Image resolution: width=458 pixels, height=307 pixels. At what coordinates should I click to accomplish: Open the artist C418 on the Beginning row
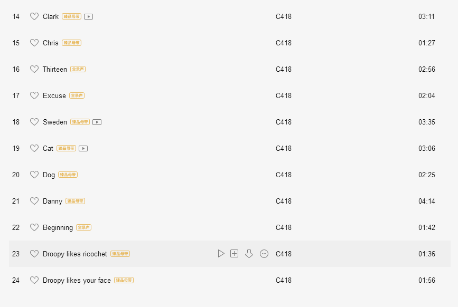(283, 228)
